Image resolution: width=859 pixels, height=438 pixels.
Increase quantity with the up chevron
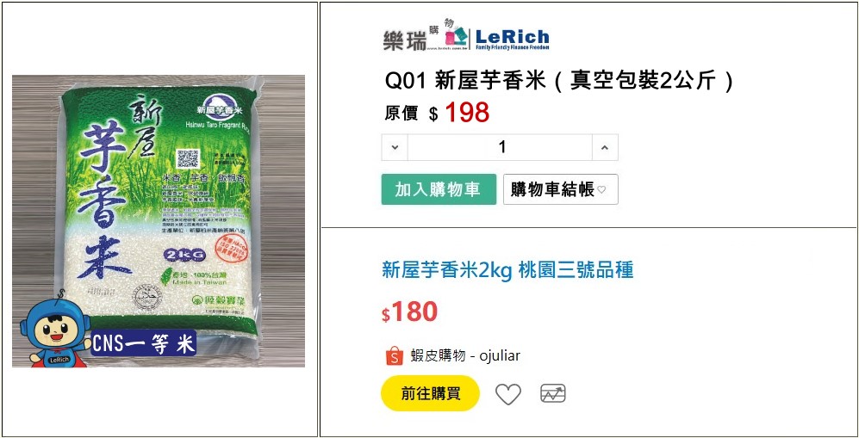[x=605, y=148]
